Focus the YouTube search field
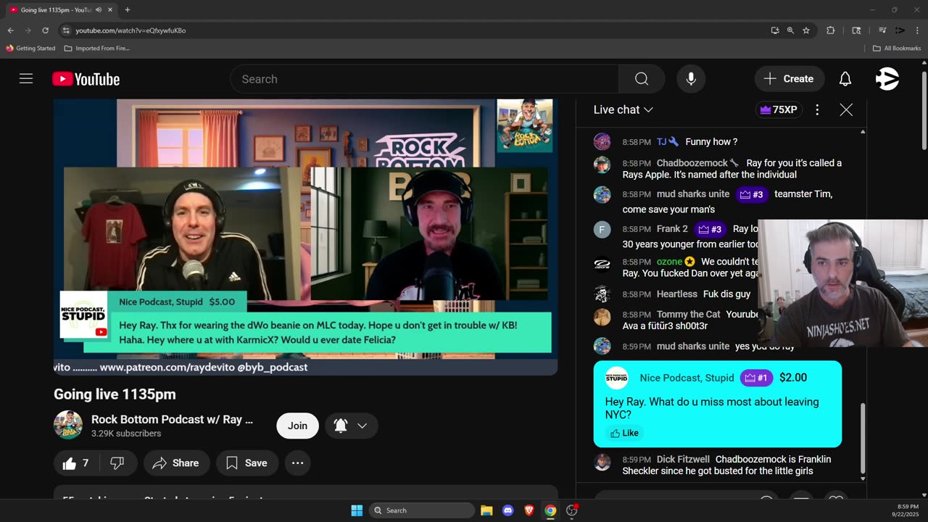The width and height of the screenshot is (928, 522). [424, 79]
